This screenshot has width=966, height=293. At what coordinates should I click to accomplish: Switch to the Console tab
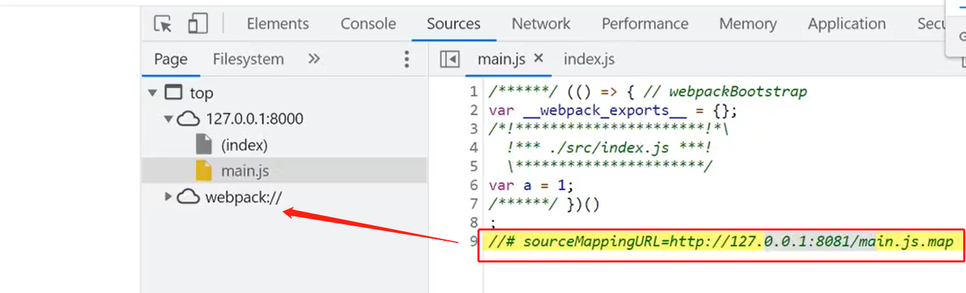368,24
